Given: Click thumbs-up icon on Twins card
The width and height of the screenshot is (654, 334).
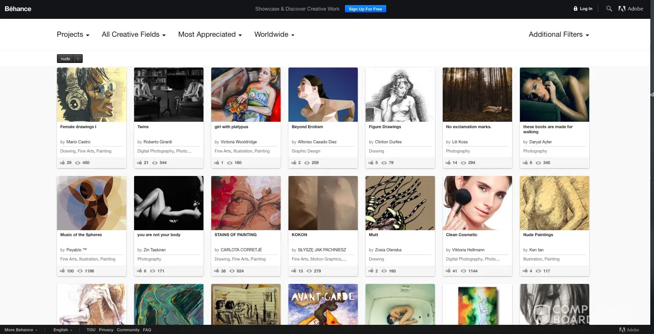Looking at the screenshot, I should pos(140,163).
